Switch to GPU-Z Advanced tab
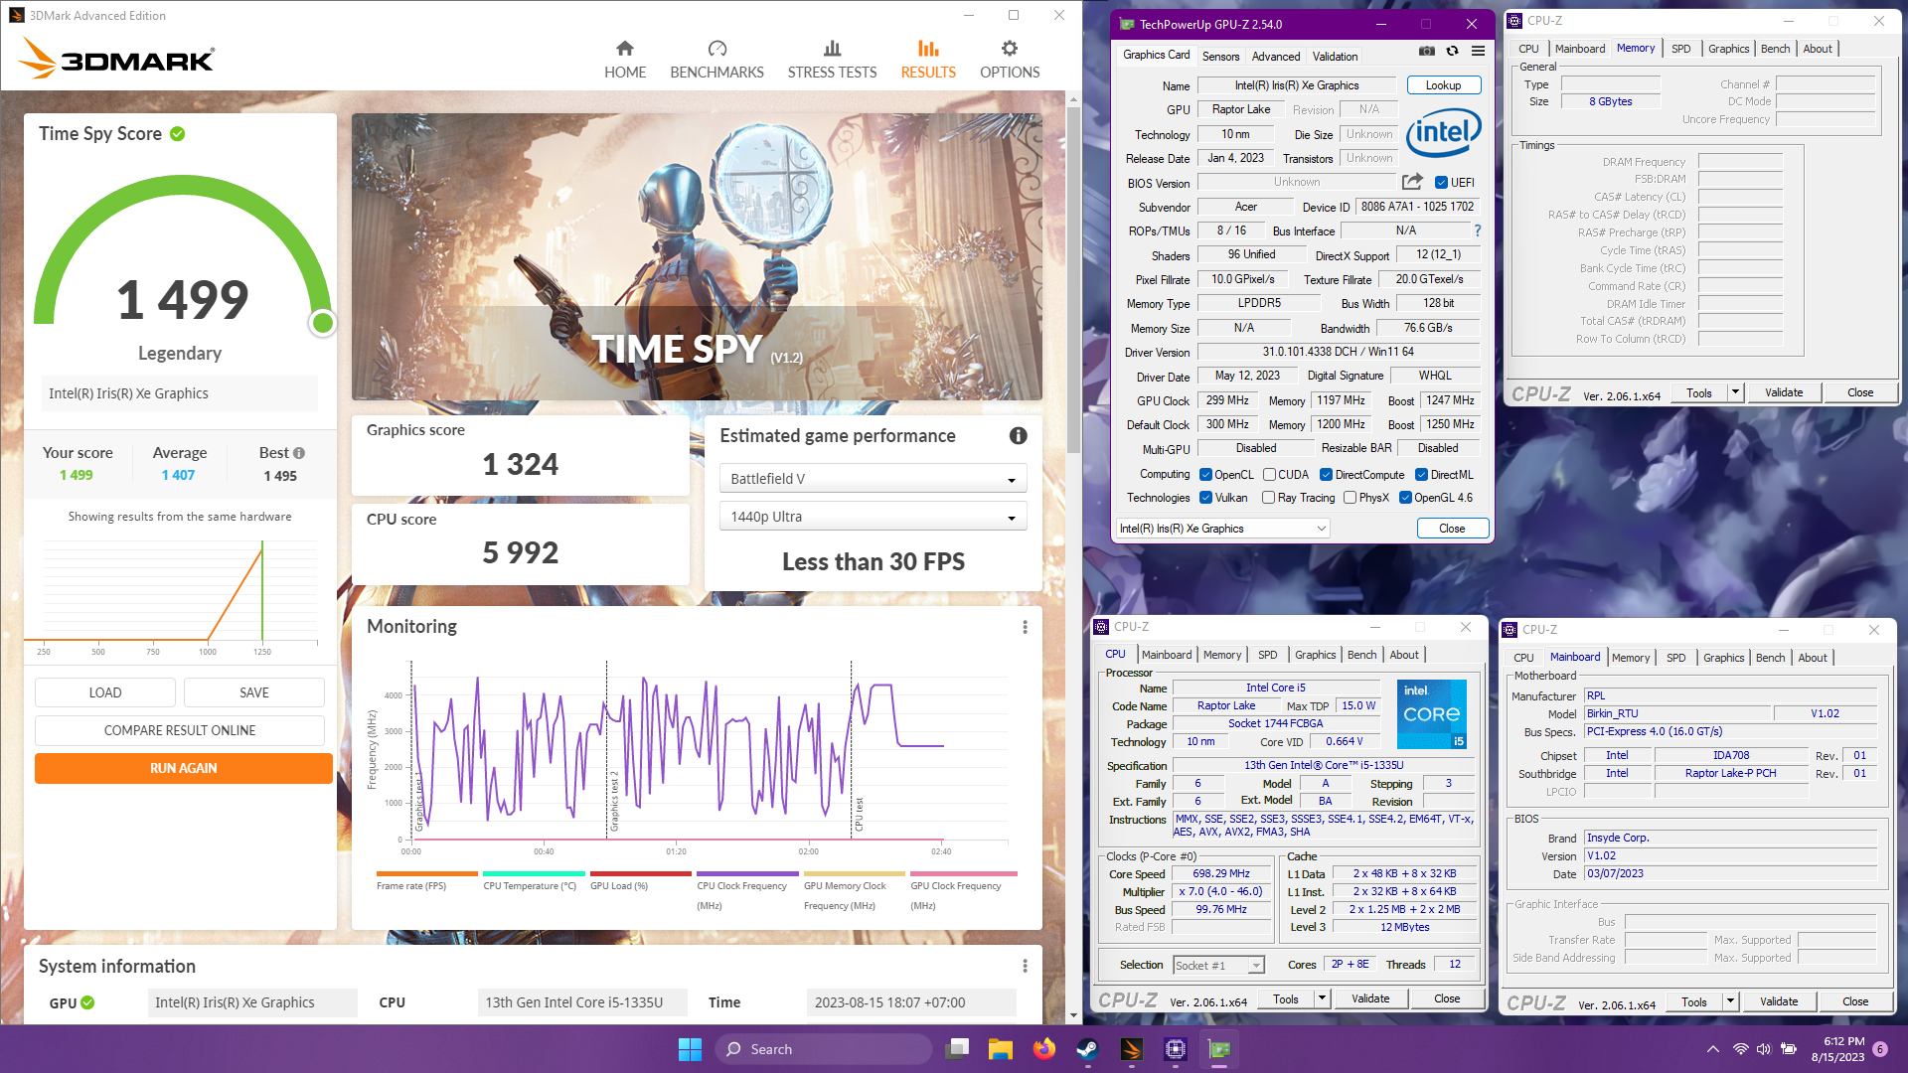The height and width of the screenshot is (1073, 1908). click(x=1275, y=57)
